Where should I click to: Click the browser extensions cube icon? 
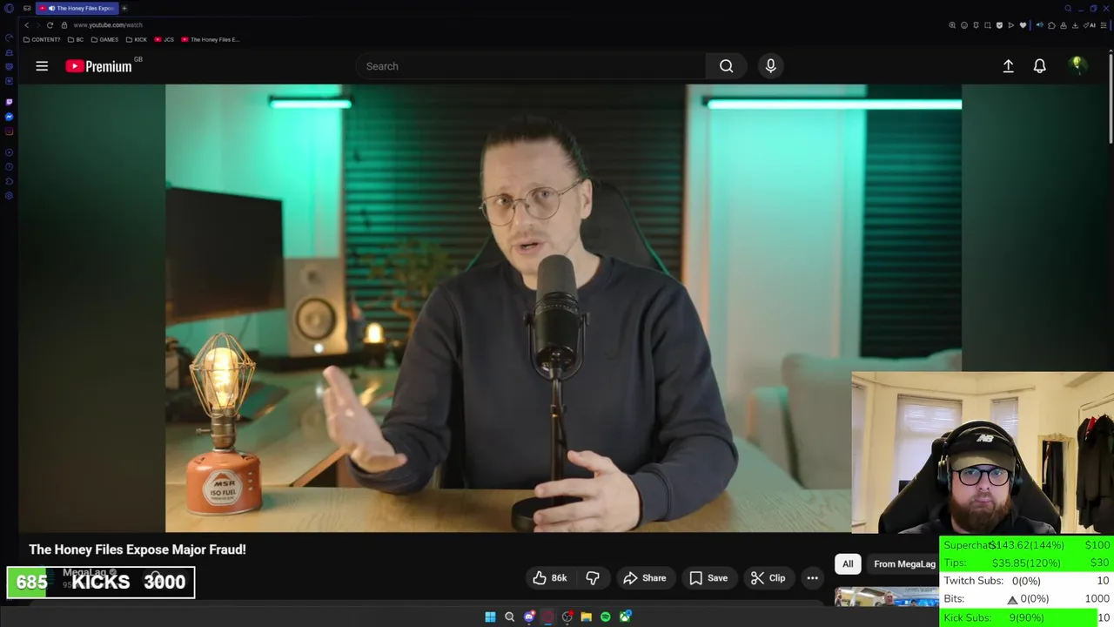1051,25
